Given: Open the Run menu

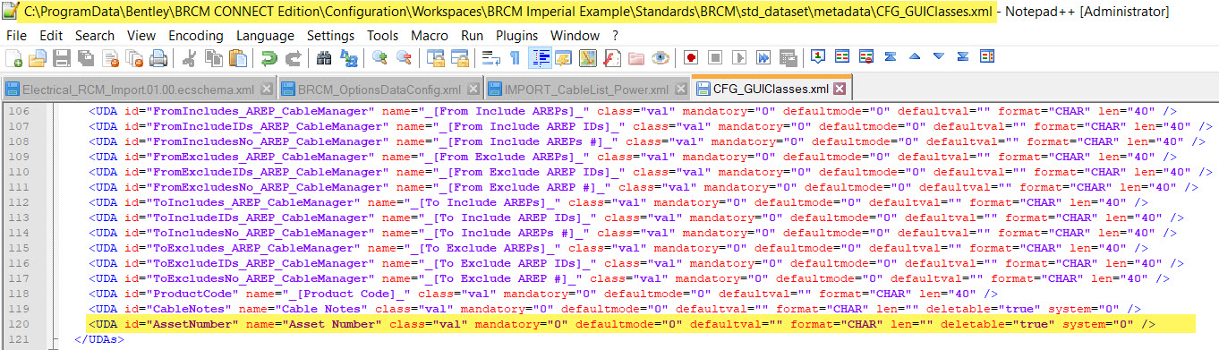Looking at the screenshot, I should click(473, 36).
